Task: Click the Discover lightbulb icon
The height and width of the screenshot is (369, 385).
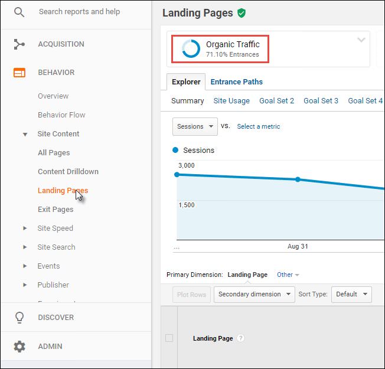Action: pos(19,318)
